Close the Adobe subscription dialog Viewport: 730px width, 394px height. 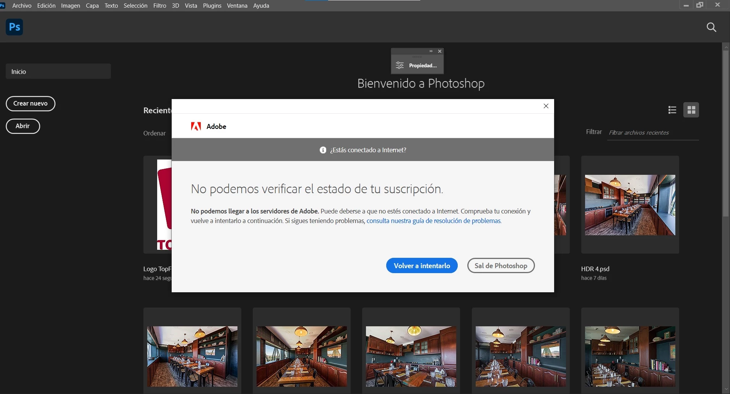(546, 106)
